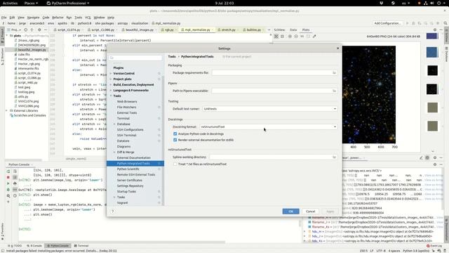
Task: Select Python Scientific settings page
Action: point(128,169)
